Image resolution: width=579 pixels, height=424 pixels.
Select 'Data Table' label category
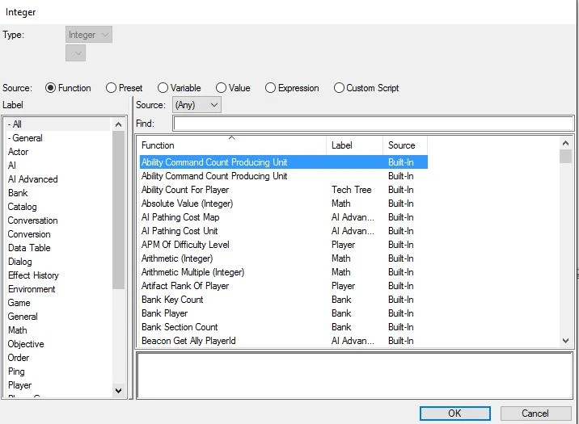pyautogui.click(x=58, y=248)
